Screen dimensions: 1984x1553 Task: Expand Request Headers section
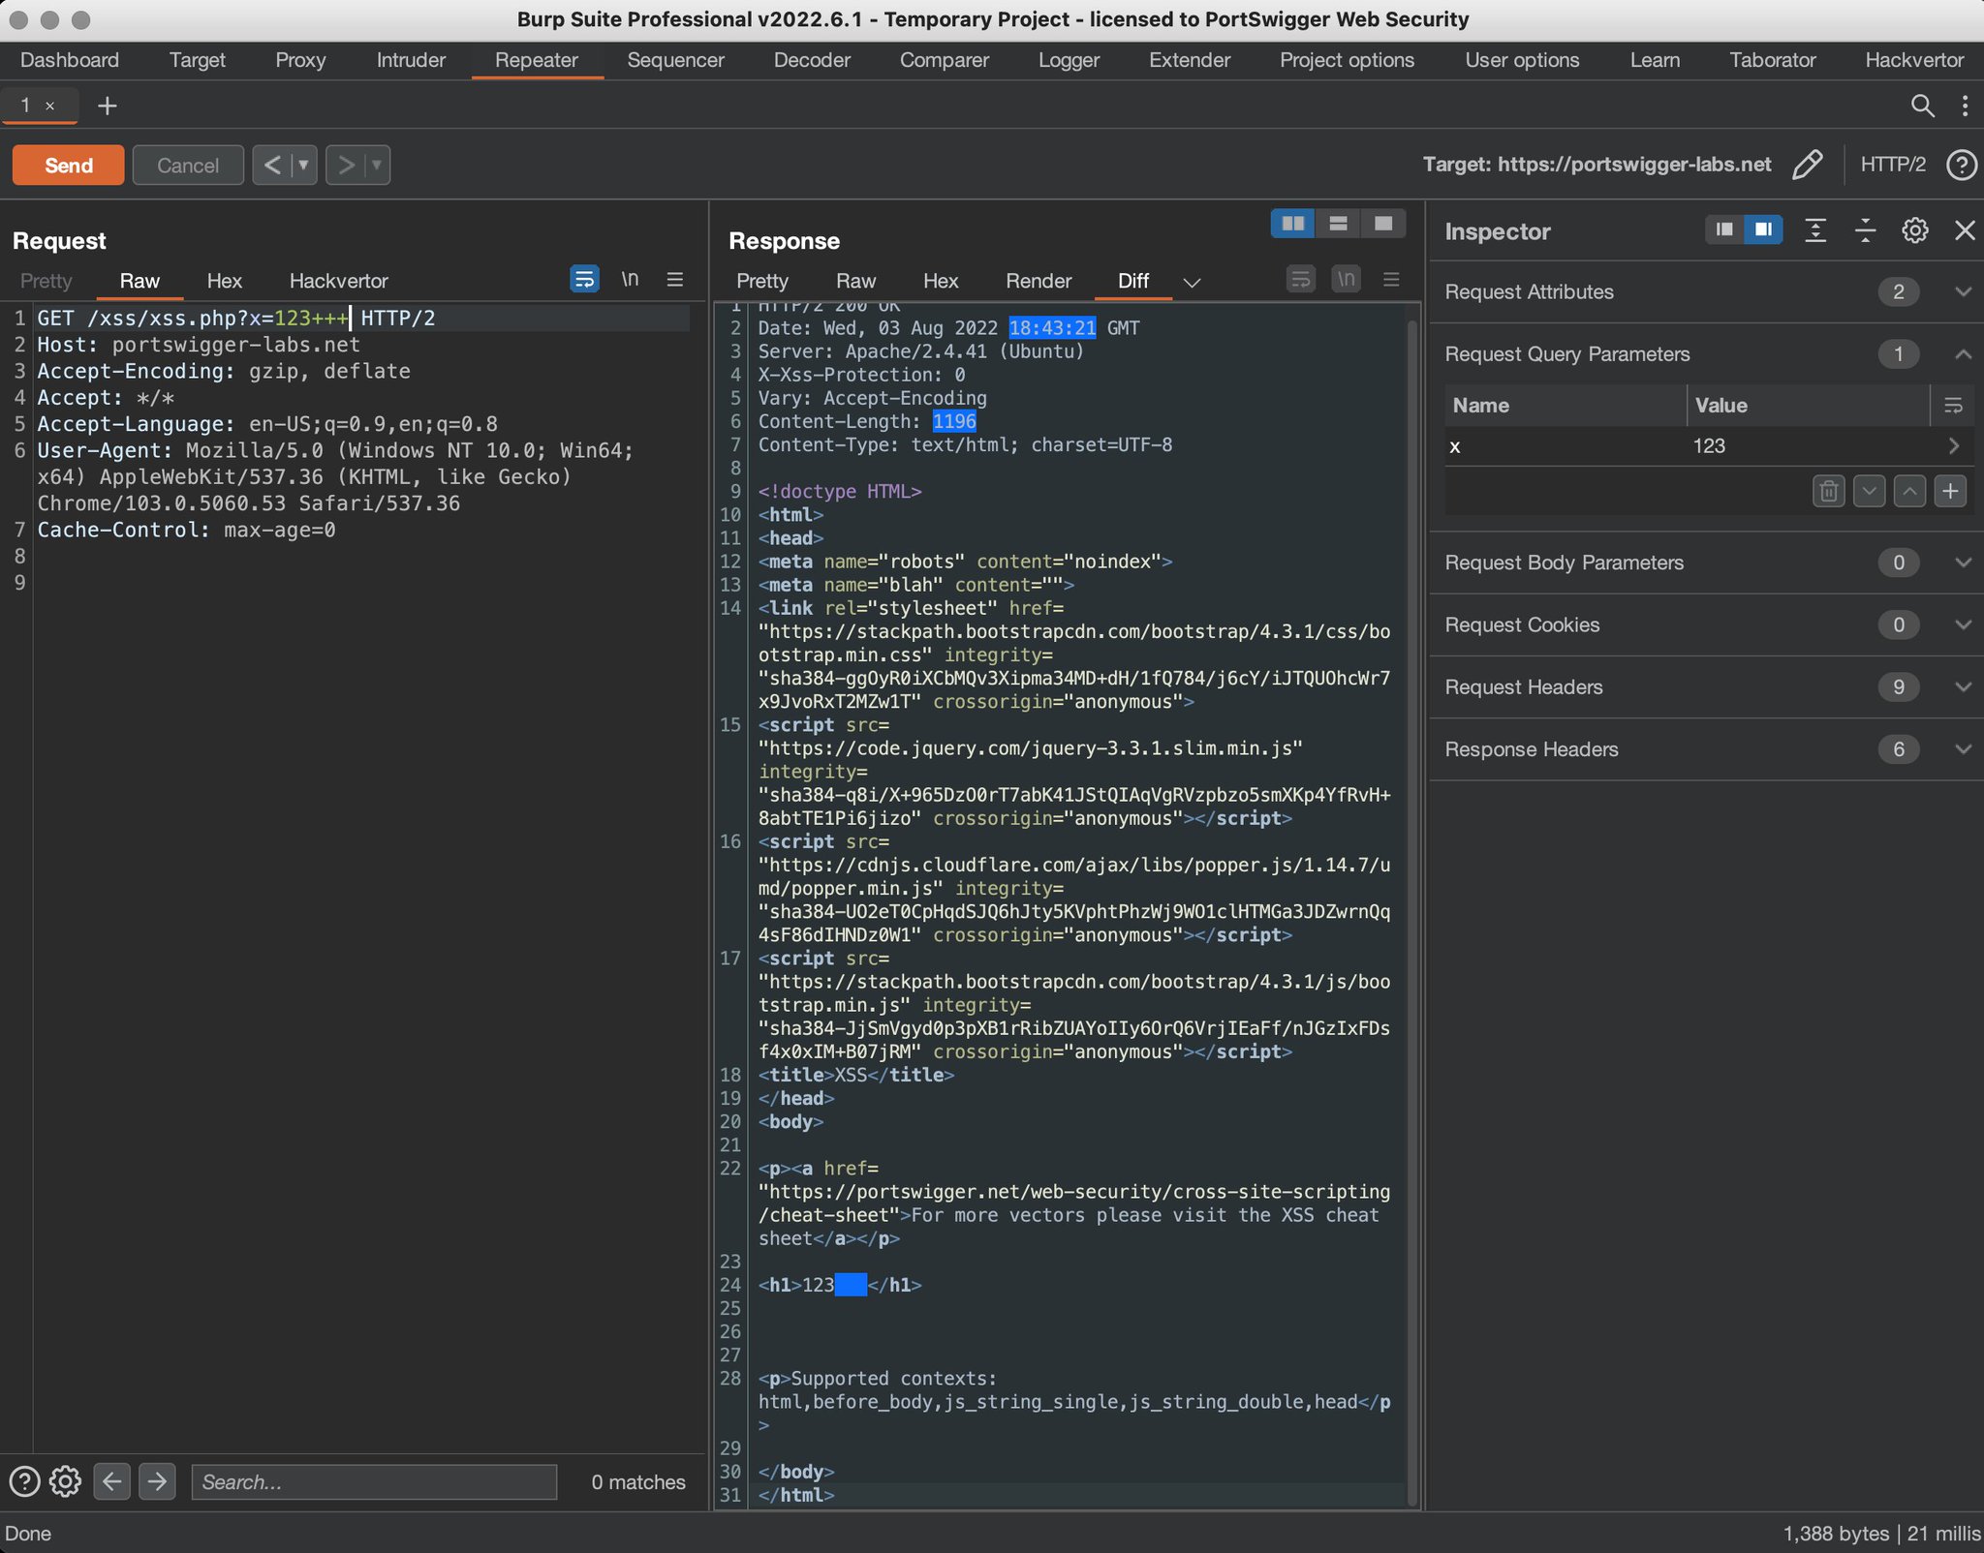point(1963,687)
